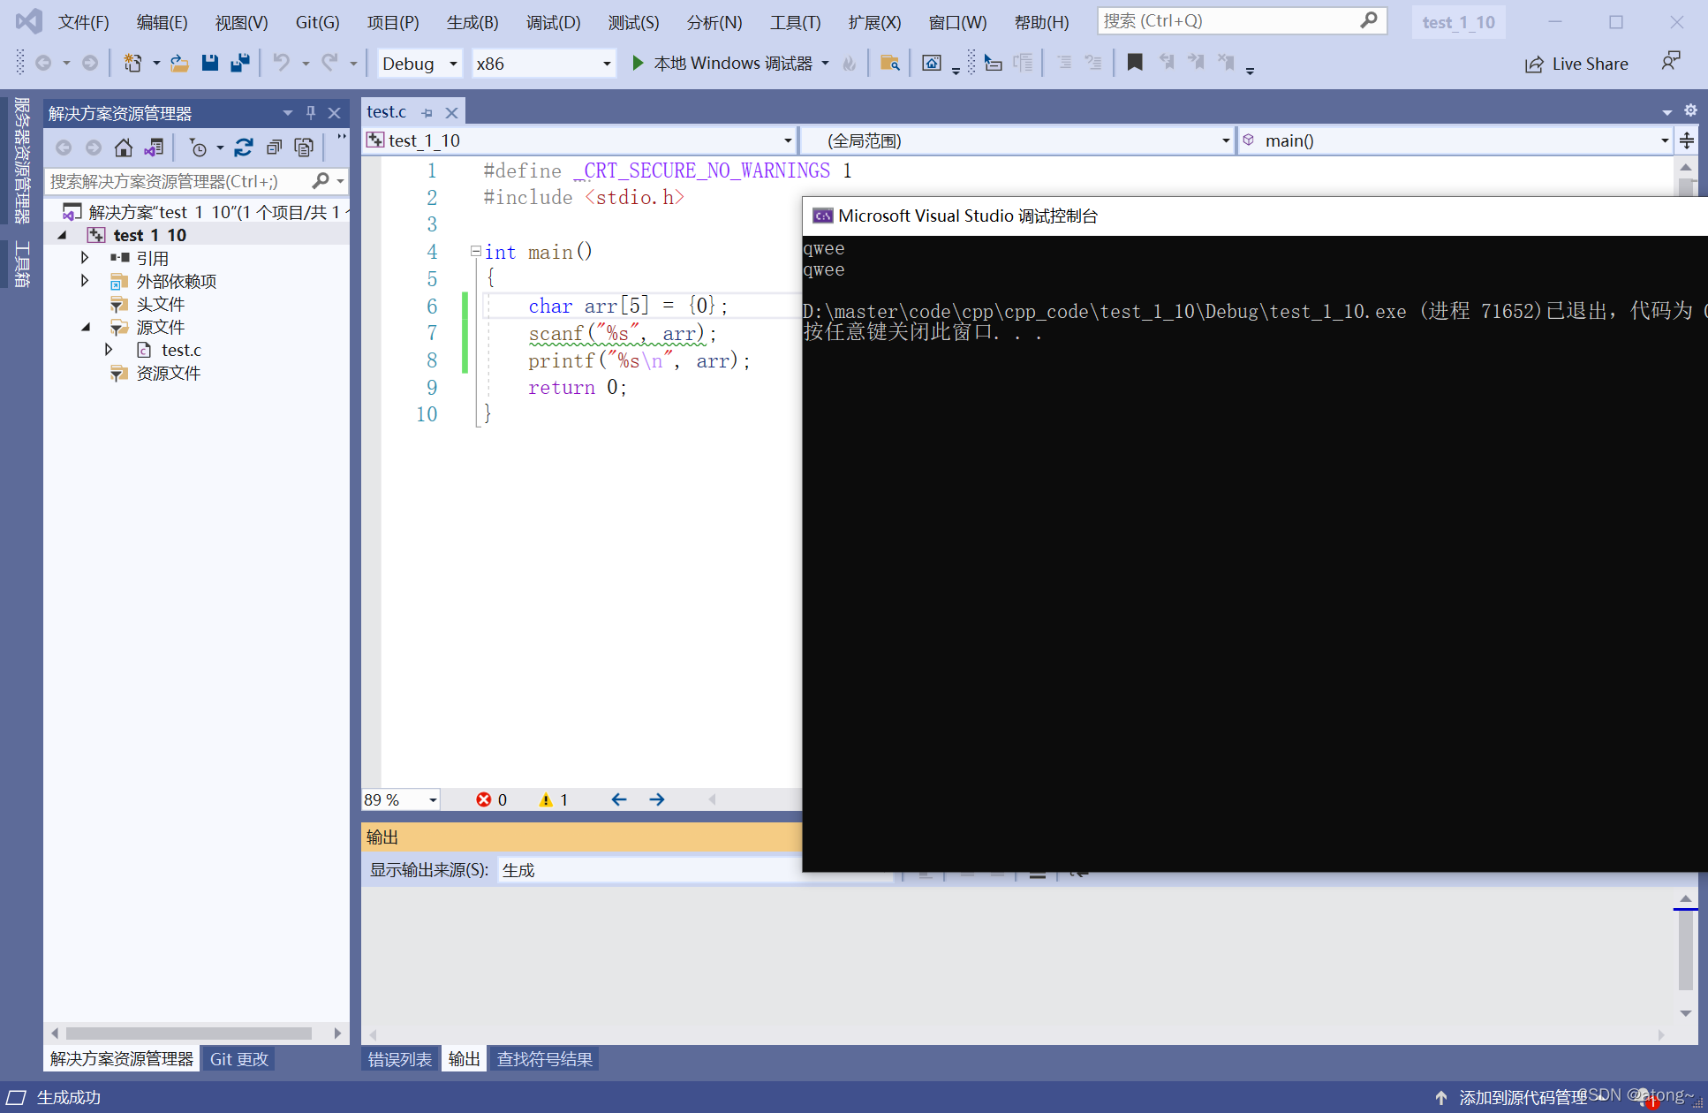
Task: Expand the 外部依赖项 tree node
Action: tap(85, 281)
